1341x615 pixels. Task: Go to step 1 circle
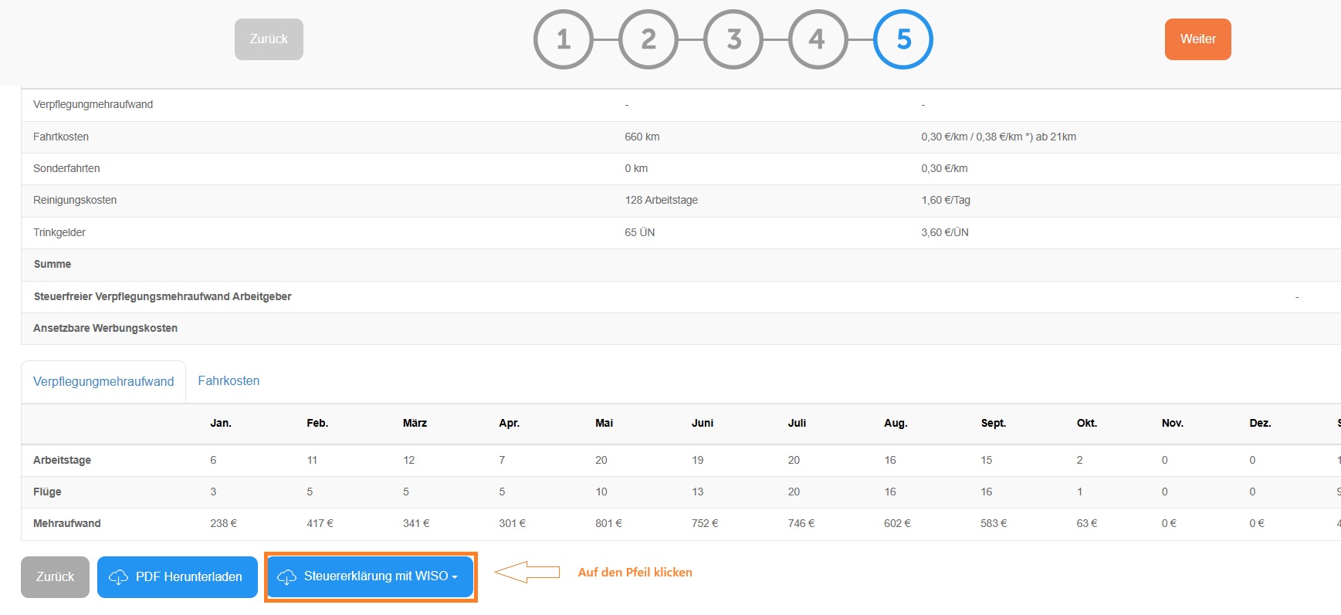[564, 39]
